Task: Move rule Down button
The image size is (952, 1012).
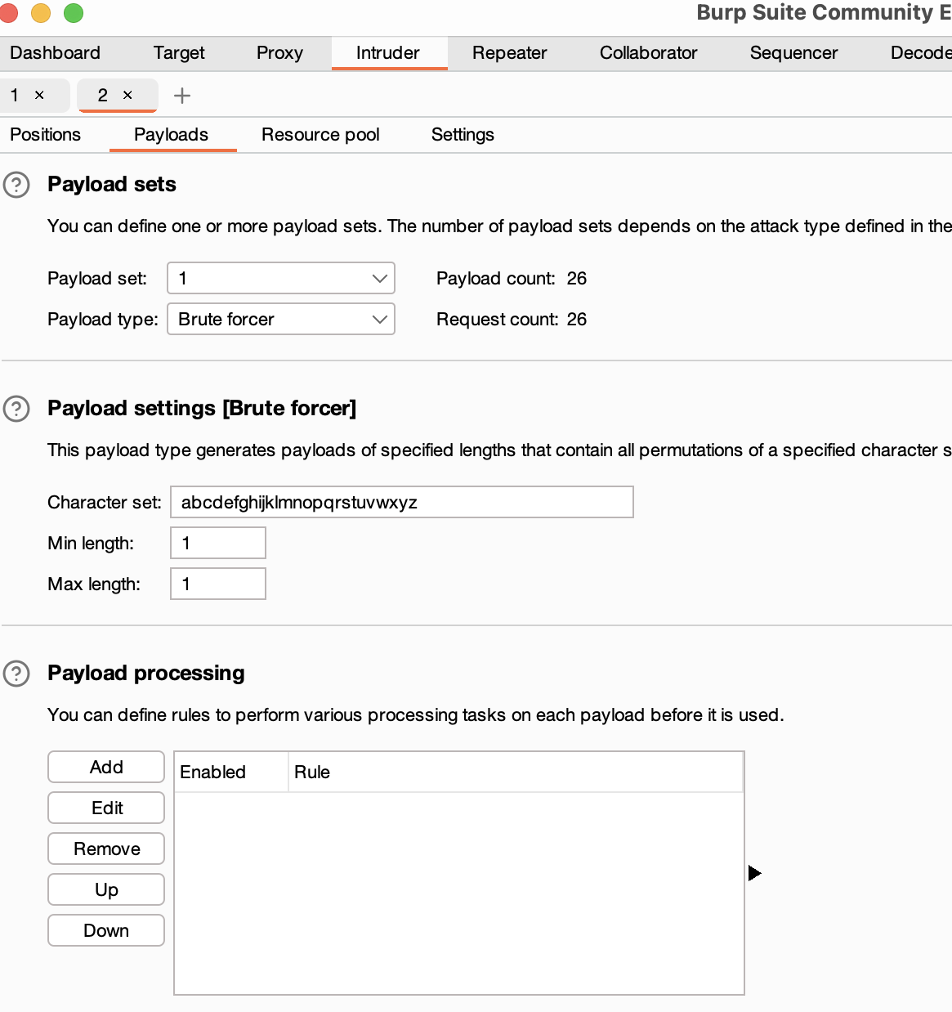Action: click(x=106, y=930)
